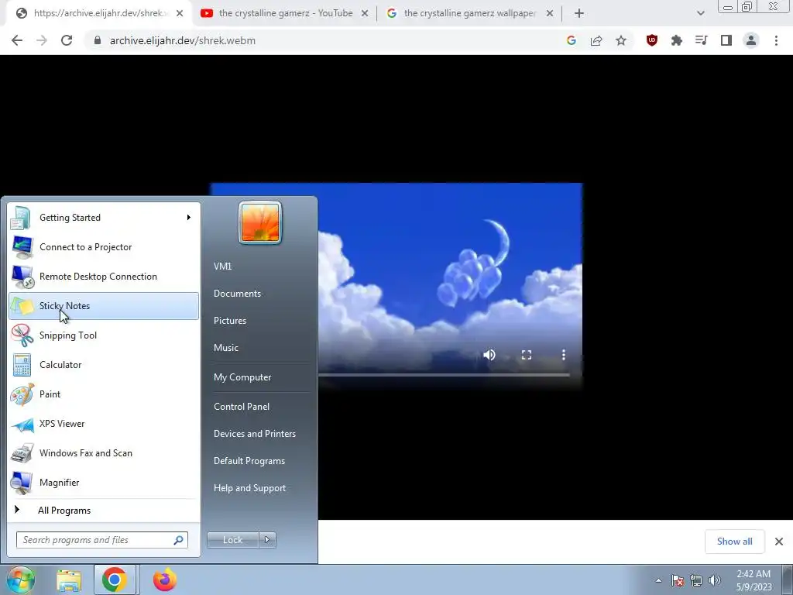Open Pictures from the Start menu

230,321
